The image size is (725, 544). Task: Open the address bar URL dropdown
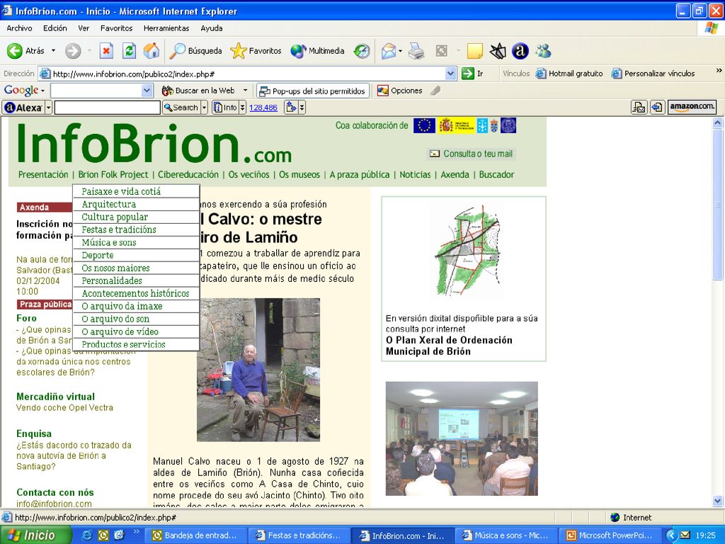451,74
